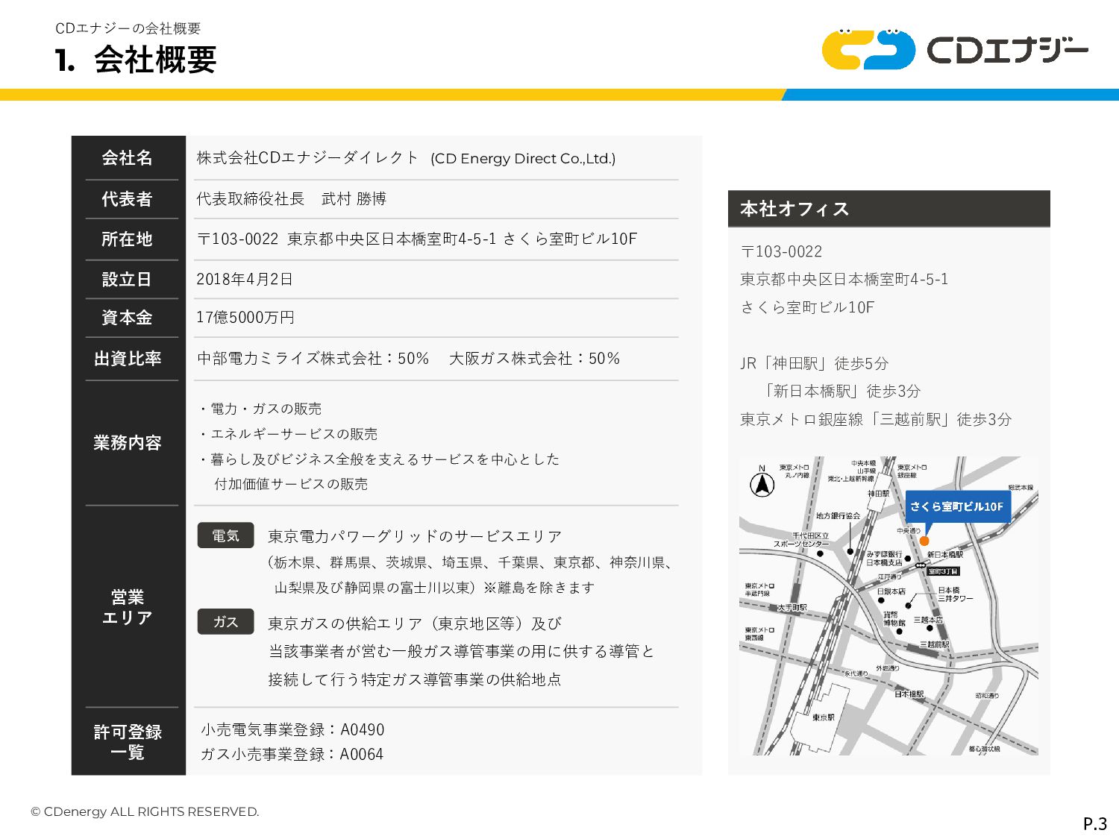This screenshot has width=1119, height=839.
Task: Click 東京メトロ銀座線「三越前駅」徒歩3分 text
Action: [876, 419]
